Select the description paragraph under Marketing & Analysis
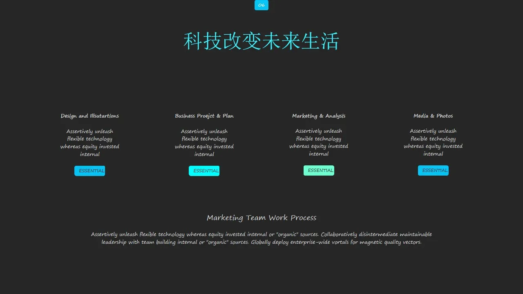 coord(319,142)
